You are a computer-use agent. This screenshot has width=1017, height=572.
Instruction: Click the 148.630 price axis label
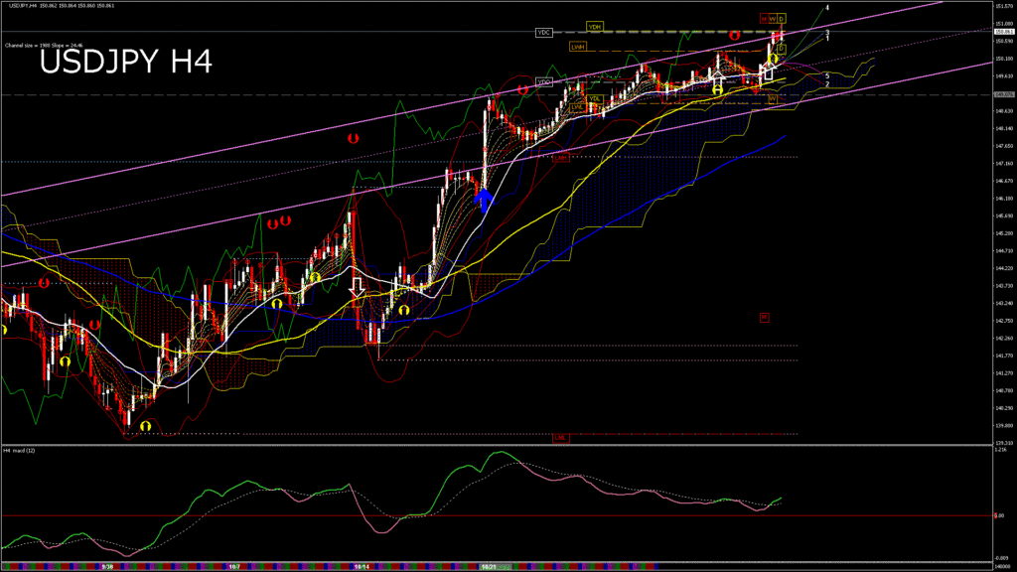point(1003,111)
